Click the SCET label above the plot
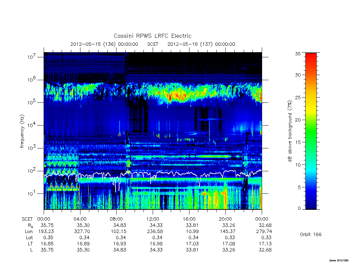349x262 pixels. tap(153, 44)
